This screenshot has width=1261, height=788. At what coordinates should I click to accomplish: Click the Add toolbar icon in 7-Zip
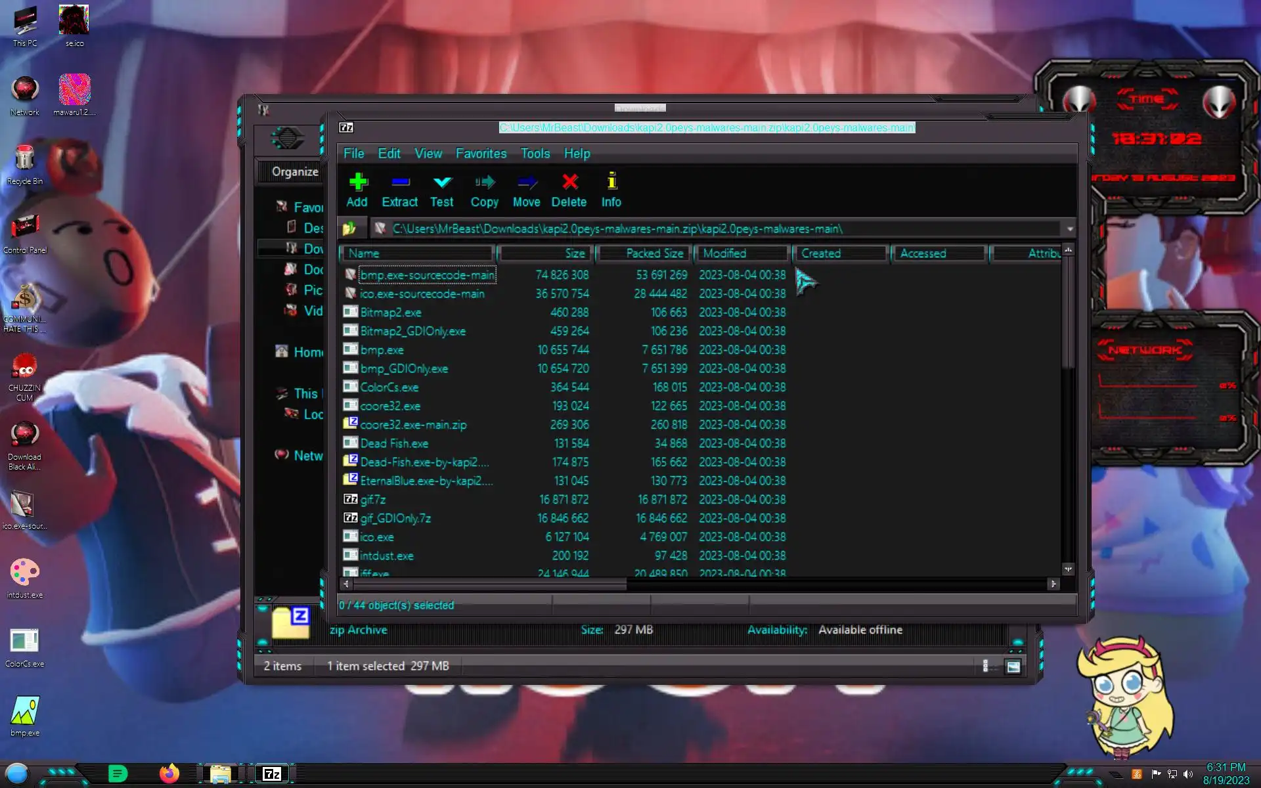tap(357, 190)
